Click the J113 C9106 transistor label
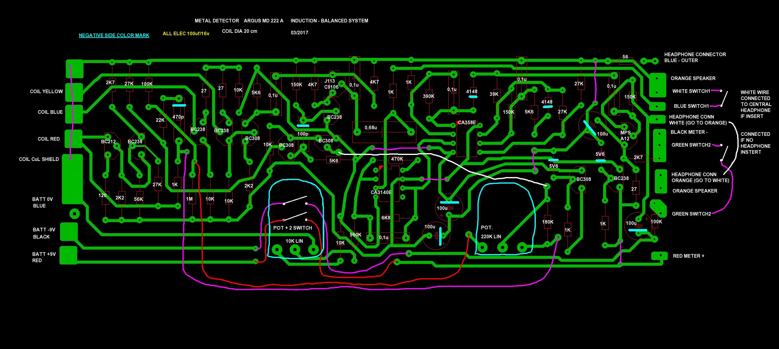 tap(331, 84)
